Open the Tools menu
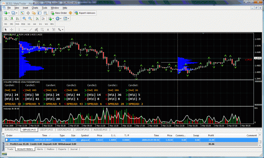The width and height of the screenshot is (264, 158). click(44, 8)
